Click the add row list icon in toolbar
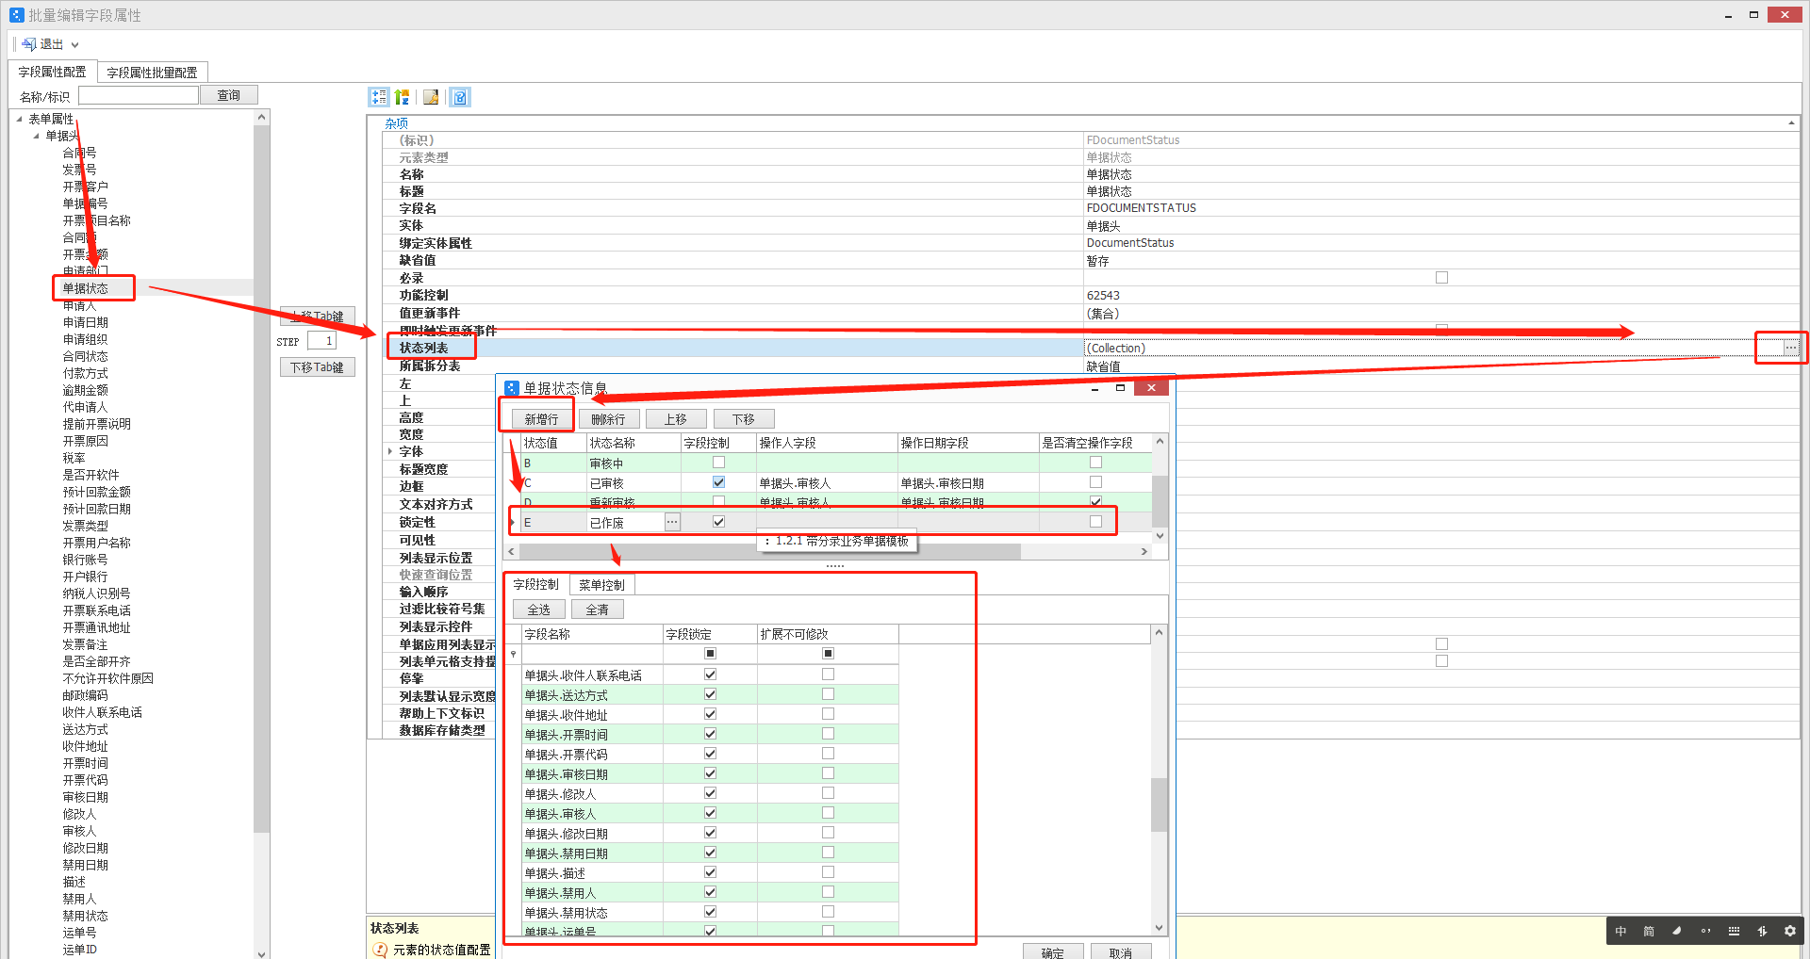 (379, 96)
